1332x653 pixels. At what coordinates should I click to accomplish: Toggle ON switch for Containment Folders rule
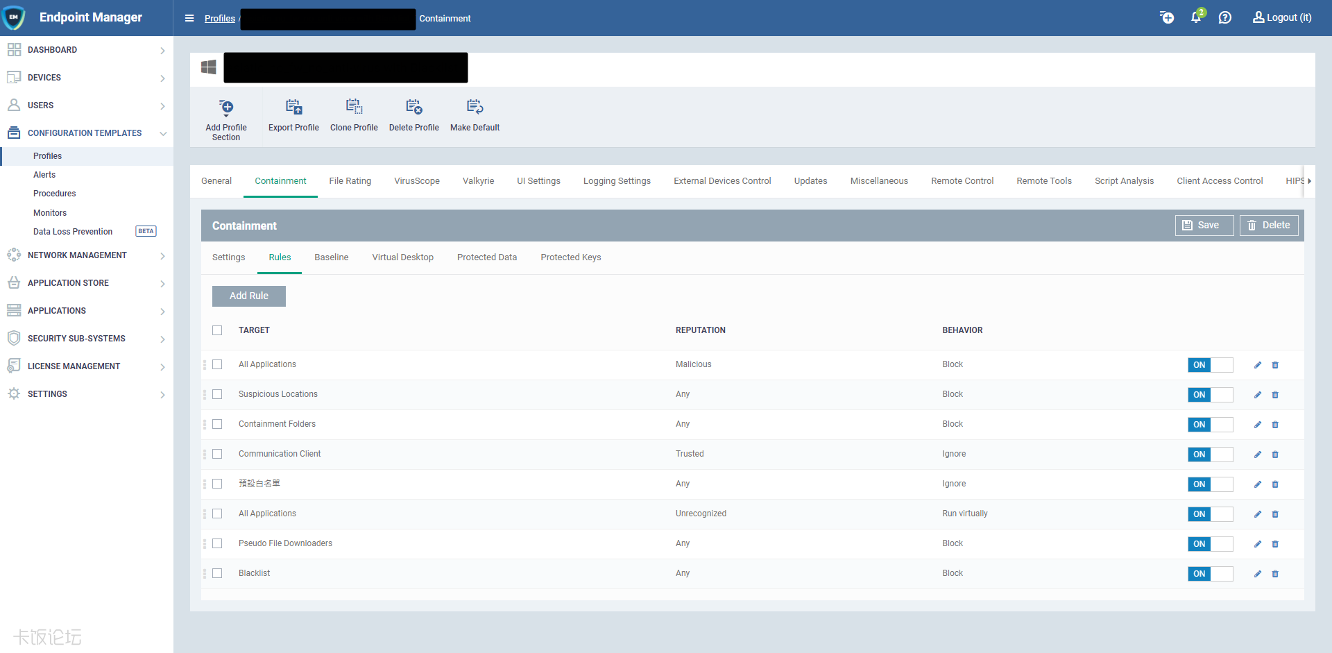(1210, 425)
